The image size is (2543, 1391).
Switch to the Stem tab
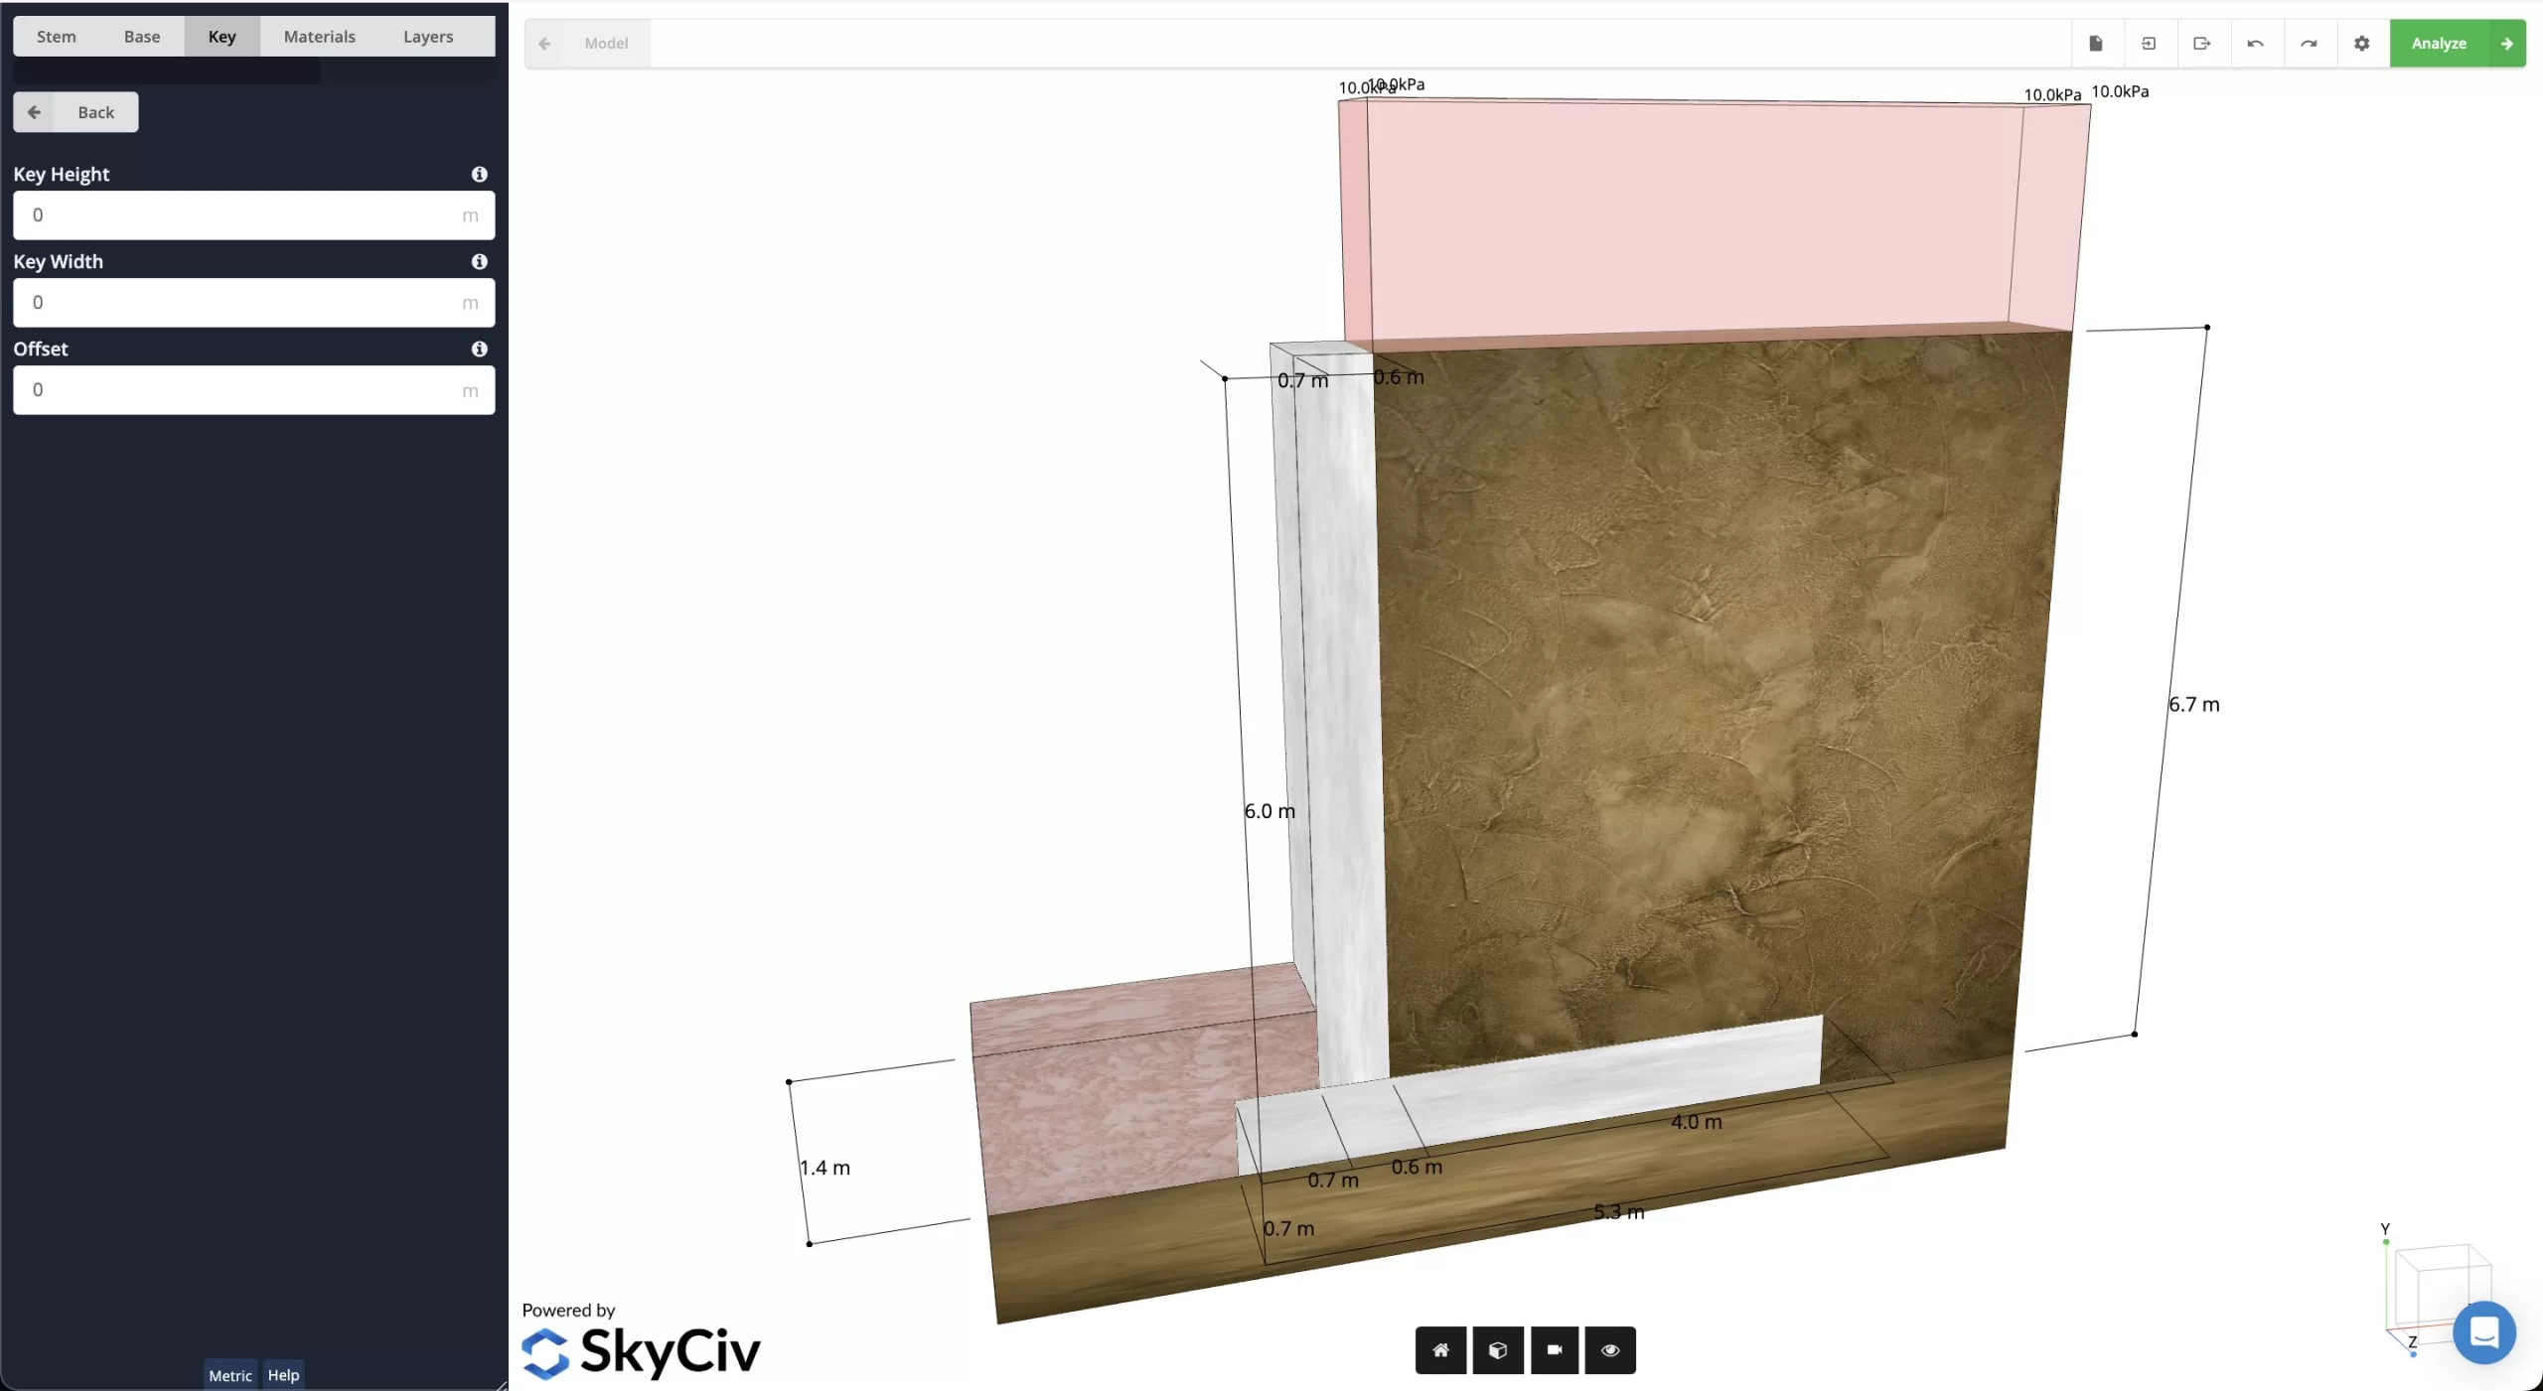[57, 37]
